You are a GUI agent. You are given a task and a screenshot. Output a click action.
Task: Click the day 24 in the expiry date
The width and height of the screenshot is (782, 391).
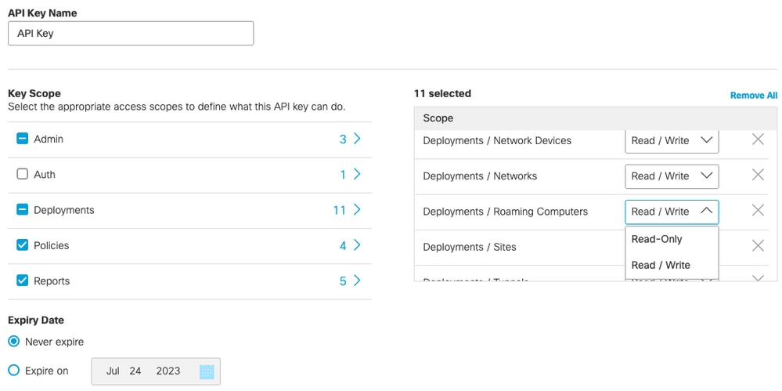[x=135, y=371]
